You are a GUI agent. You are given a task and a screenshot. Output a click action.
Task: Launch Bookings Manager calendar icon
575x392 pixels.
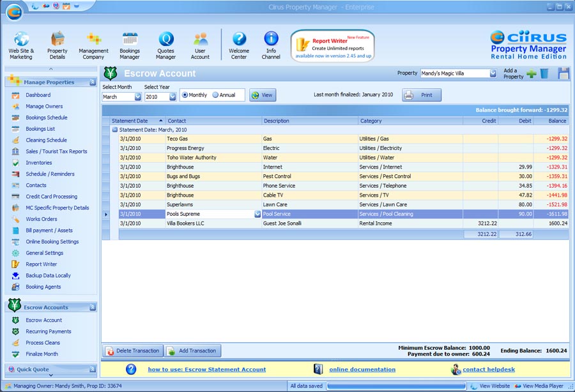pos(130,39)
